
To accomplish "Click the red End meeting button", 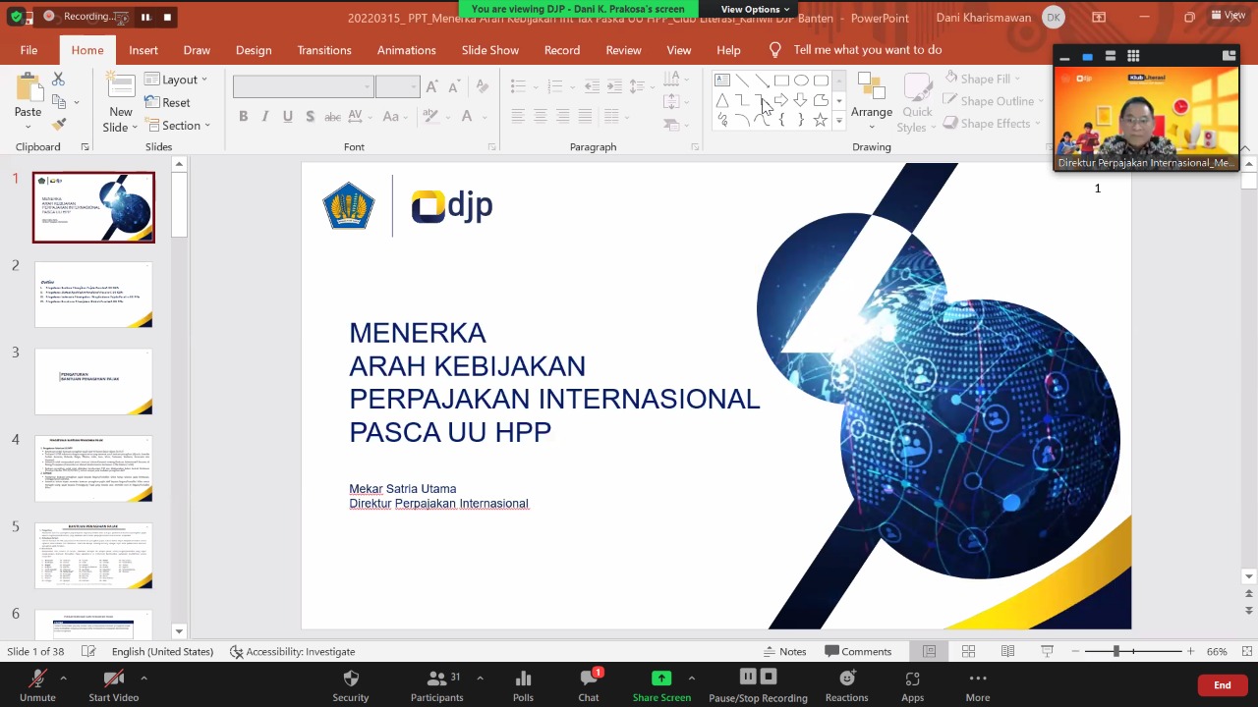I will 1222,684.
